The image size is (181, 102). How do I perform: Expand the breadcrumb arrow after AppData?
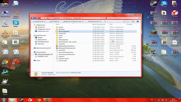click(x=62, y=18)
